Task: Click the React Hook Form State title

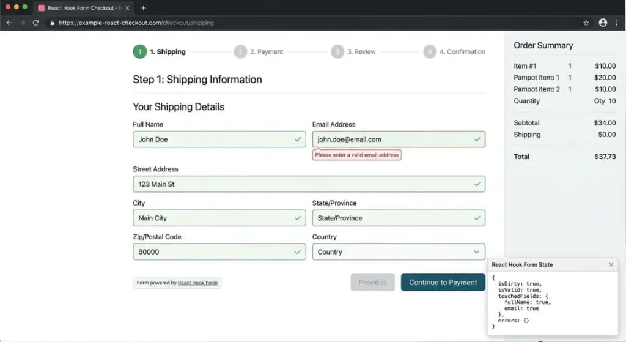Action: pos(522,264)
